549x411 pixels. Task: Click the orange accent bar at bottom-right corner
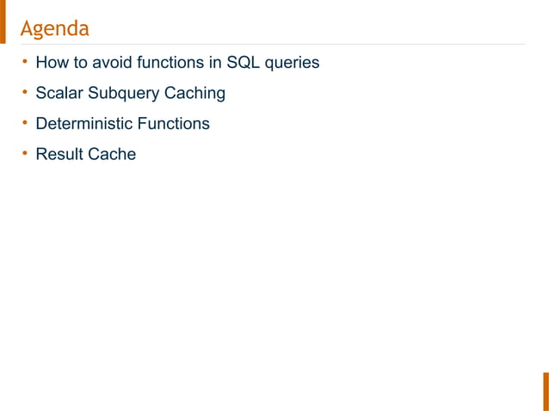(x=546, y=391)
